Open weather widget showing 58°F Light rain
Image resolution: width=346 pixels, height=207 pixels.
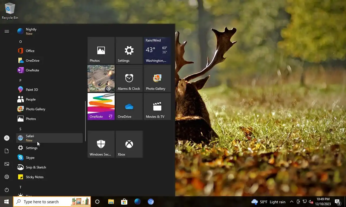pyautogui.click(x=268, y=202)
